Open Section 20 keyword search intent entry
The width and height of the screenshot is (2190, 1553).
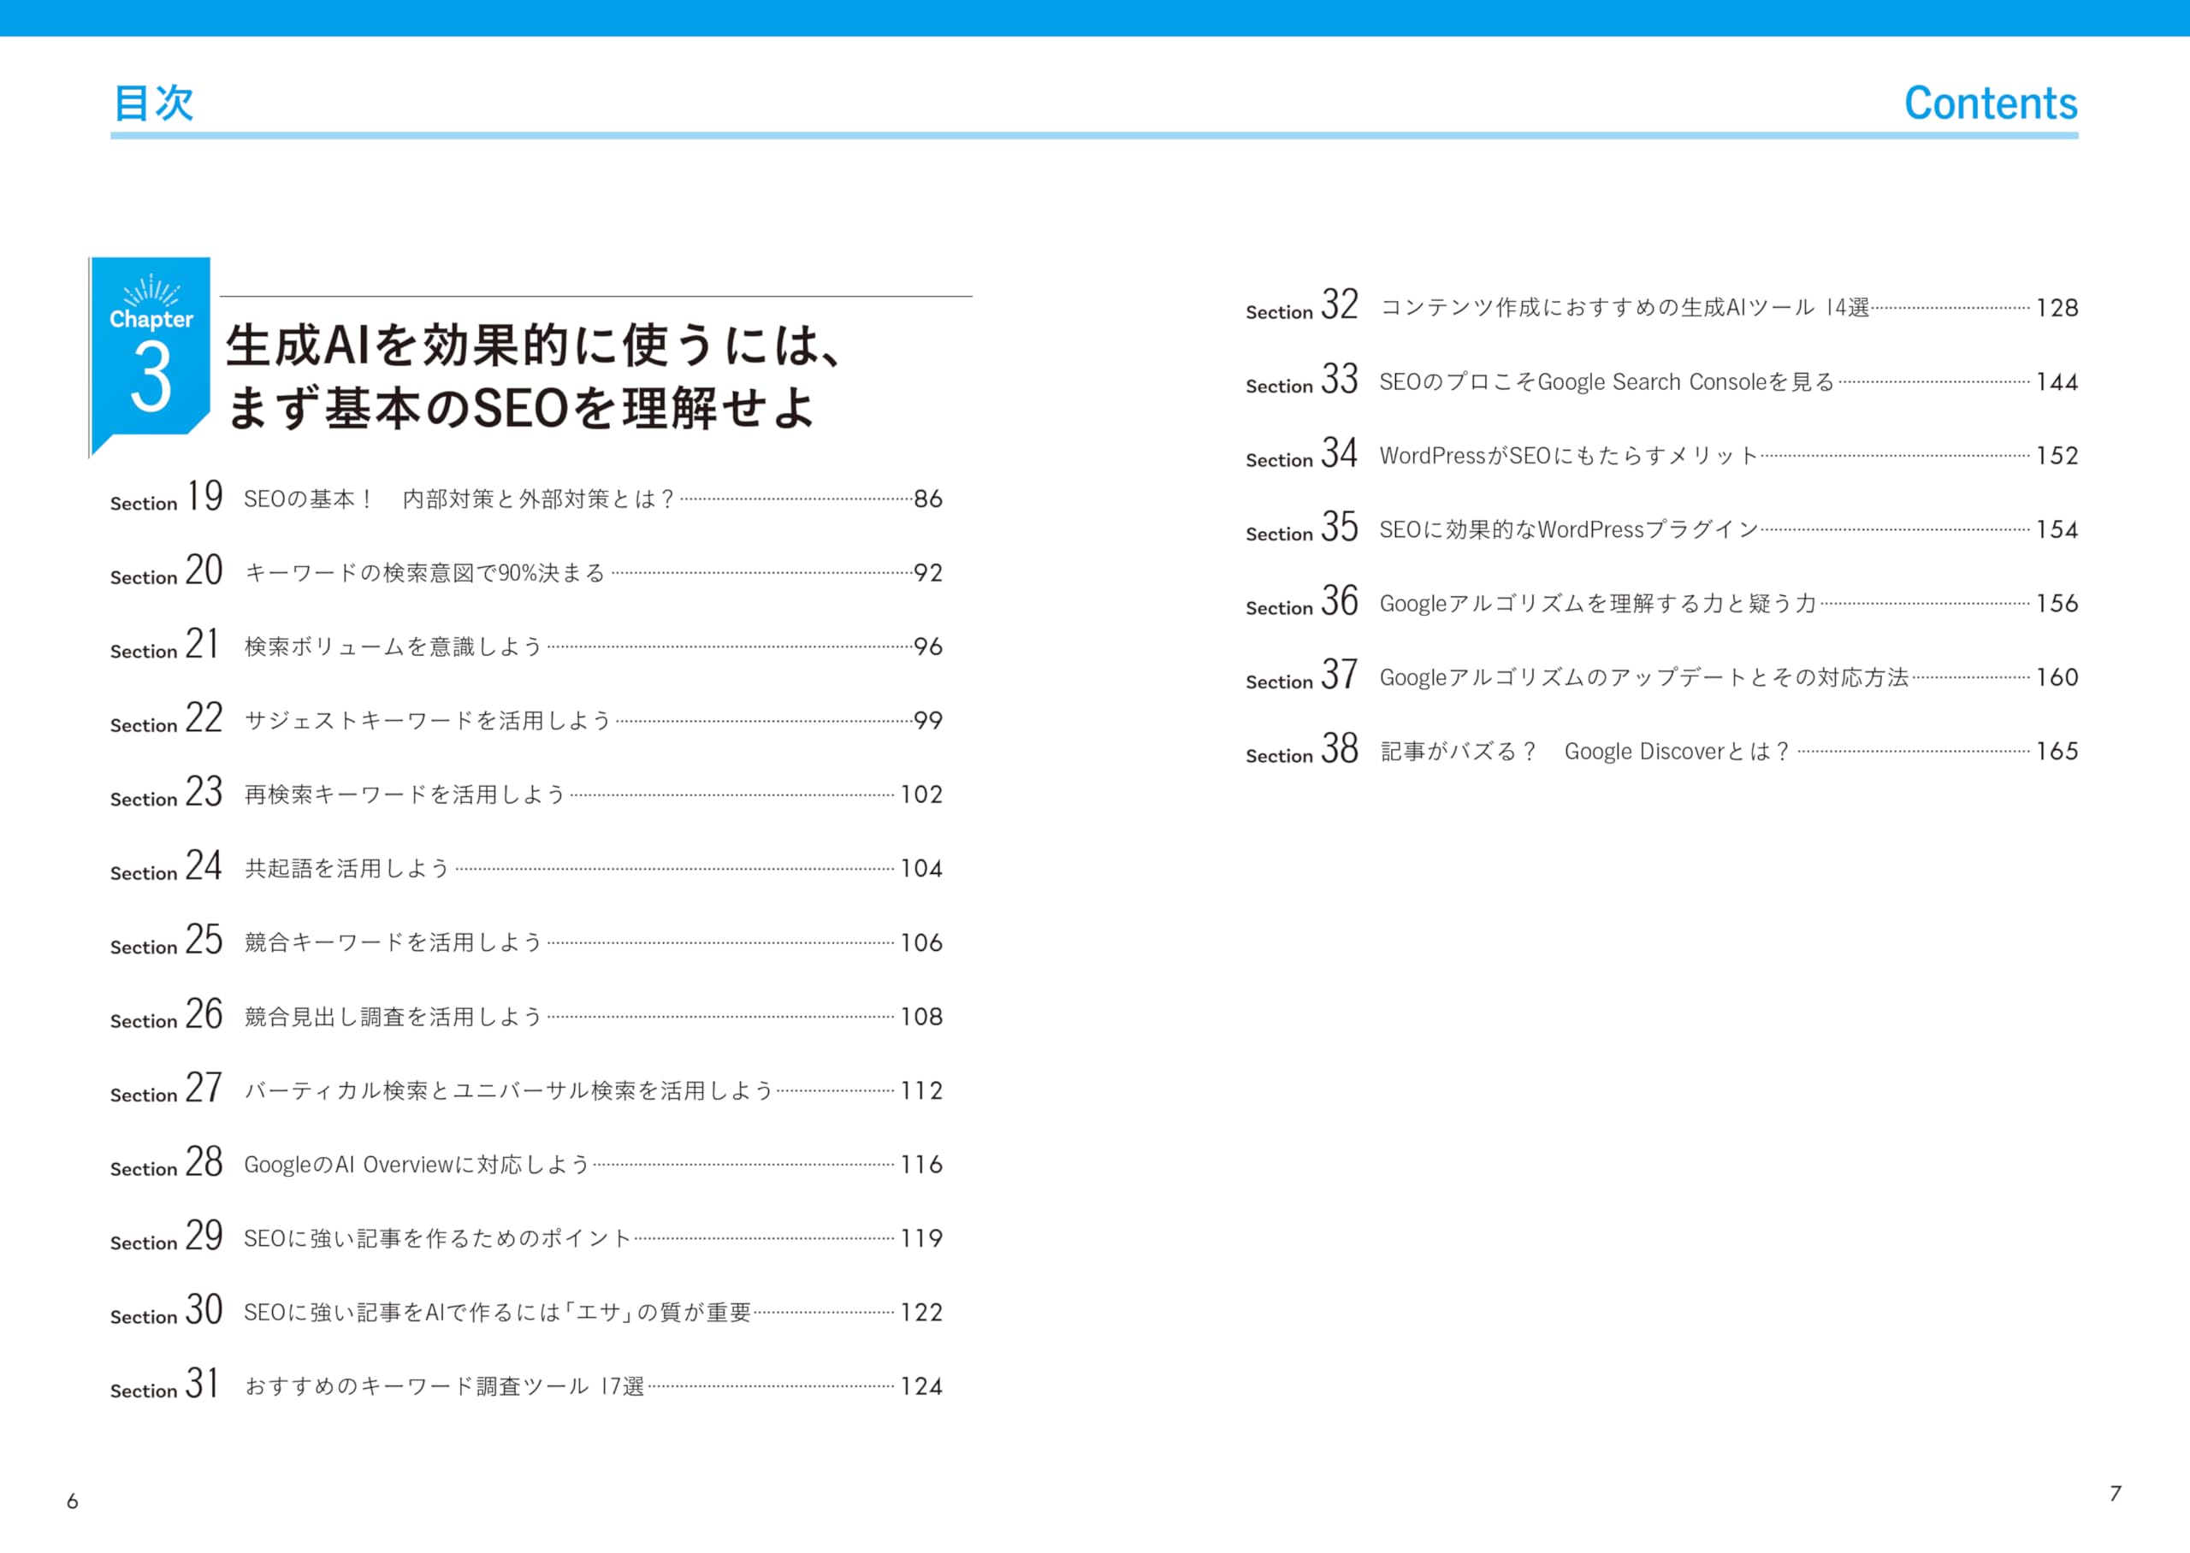coord(424,573)
